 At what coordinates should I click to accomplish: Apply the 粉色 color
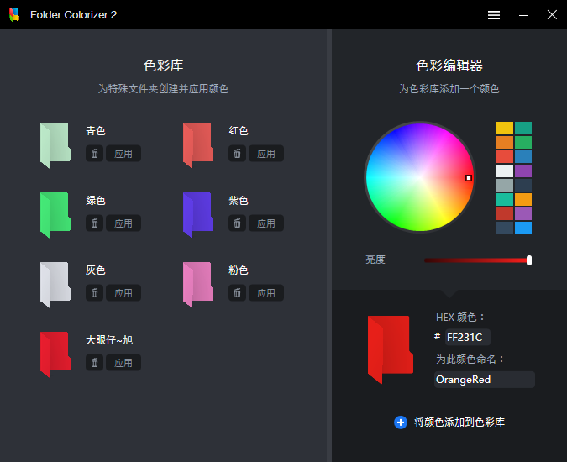[x=266, y=293]
